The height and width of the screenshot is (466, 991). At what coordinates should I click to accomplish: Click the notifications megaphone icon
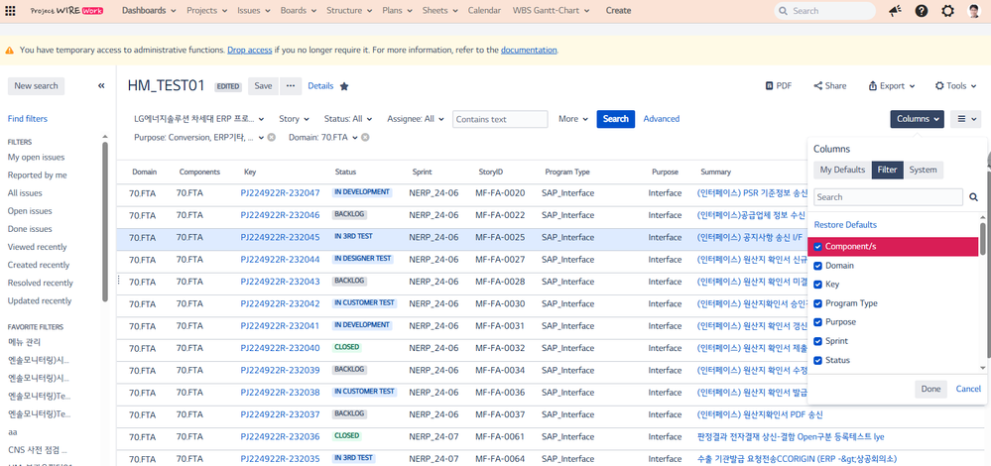pyautogui.click(x=895, y=11)
